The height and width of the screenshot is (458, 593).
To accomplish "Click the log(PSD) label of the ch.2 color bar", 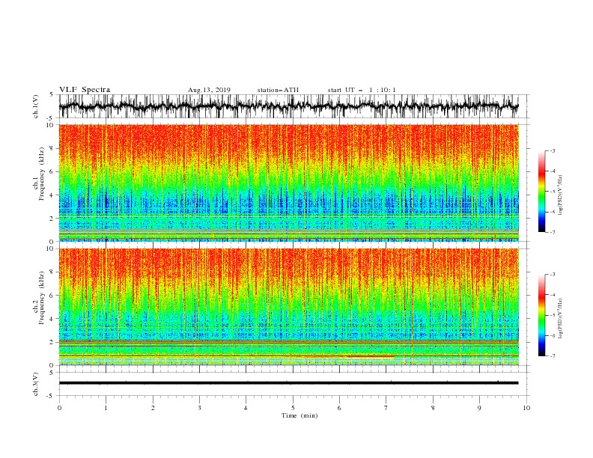I will click(561, 320).
